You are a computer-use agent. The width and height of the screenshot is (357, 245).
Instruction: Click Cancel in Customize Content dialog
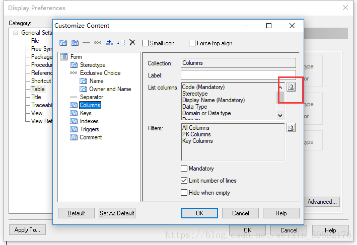tap(240, 213)
